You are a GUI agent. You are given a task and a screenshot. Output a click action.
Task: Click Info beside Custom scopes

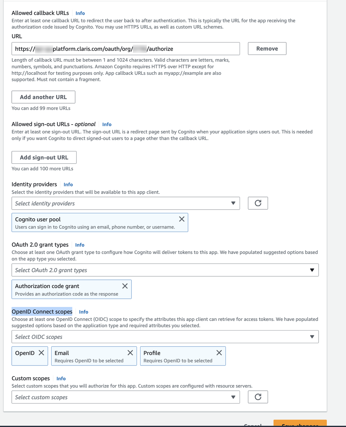61,378
